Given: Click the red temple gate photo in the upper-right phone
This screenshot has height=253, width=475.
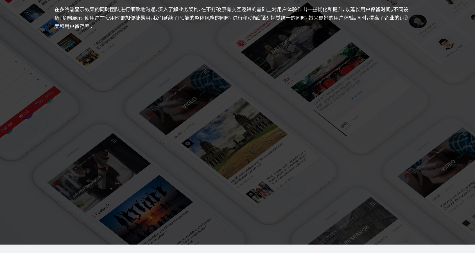Looking at the screenshot, I should click(331, 72).
